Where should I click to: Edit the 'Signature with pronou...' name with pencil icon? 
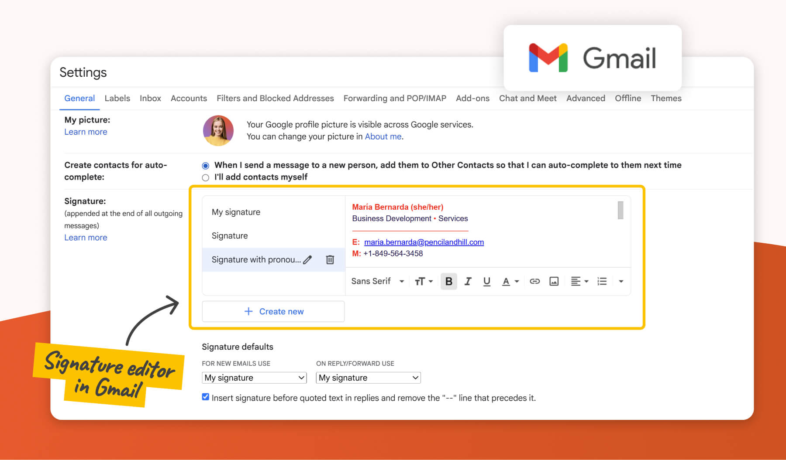click(307, 260)
